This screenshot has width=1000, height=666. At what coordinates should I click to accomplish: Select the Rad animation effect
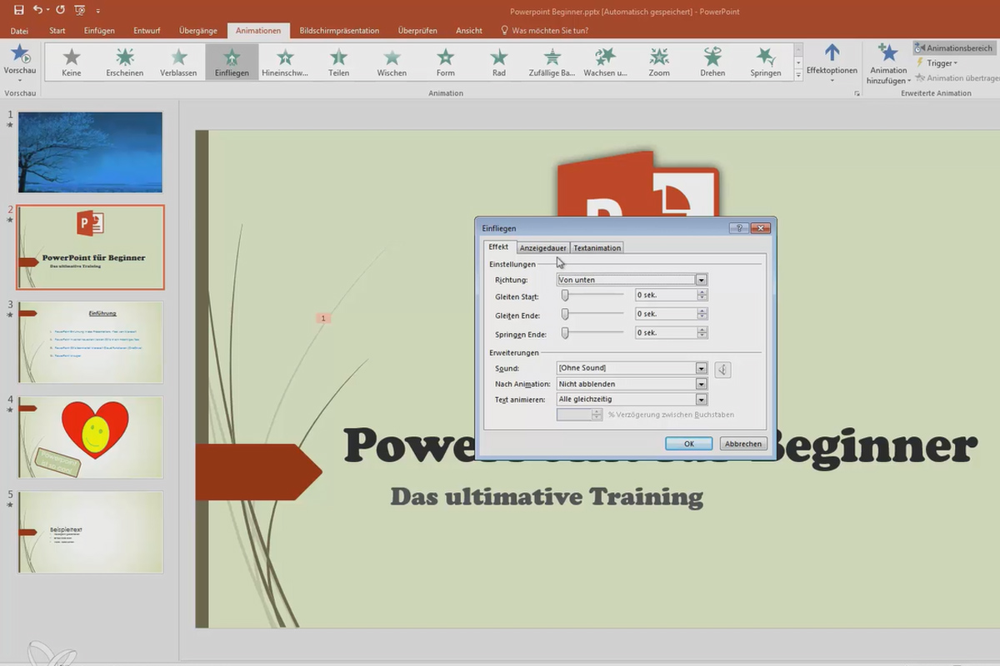point(498,62)
